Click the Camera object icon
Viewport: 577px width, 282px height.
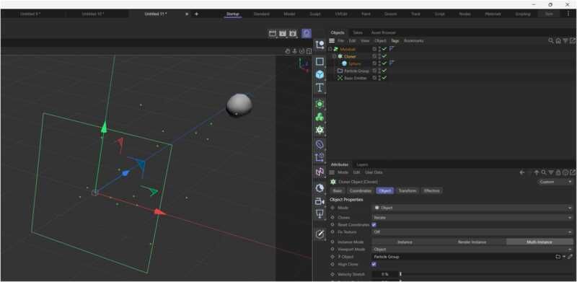click(320, 201)
